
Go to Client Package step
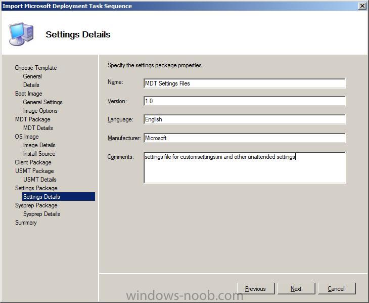tap(33, 162)
